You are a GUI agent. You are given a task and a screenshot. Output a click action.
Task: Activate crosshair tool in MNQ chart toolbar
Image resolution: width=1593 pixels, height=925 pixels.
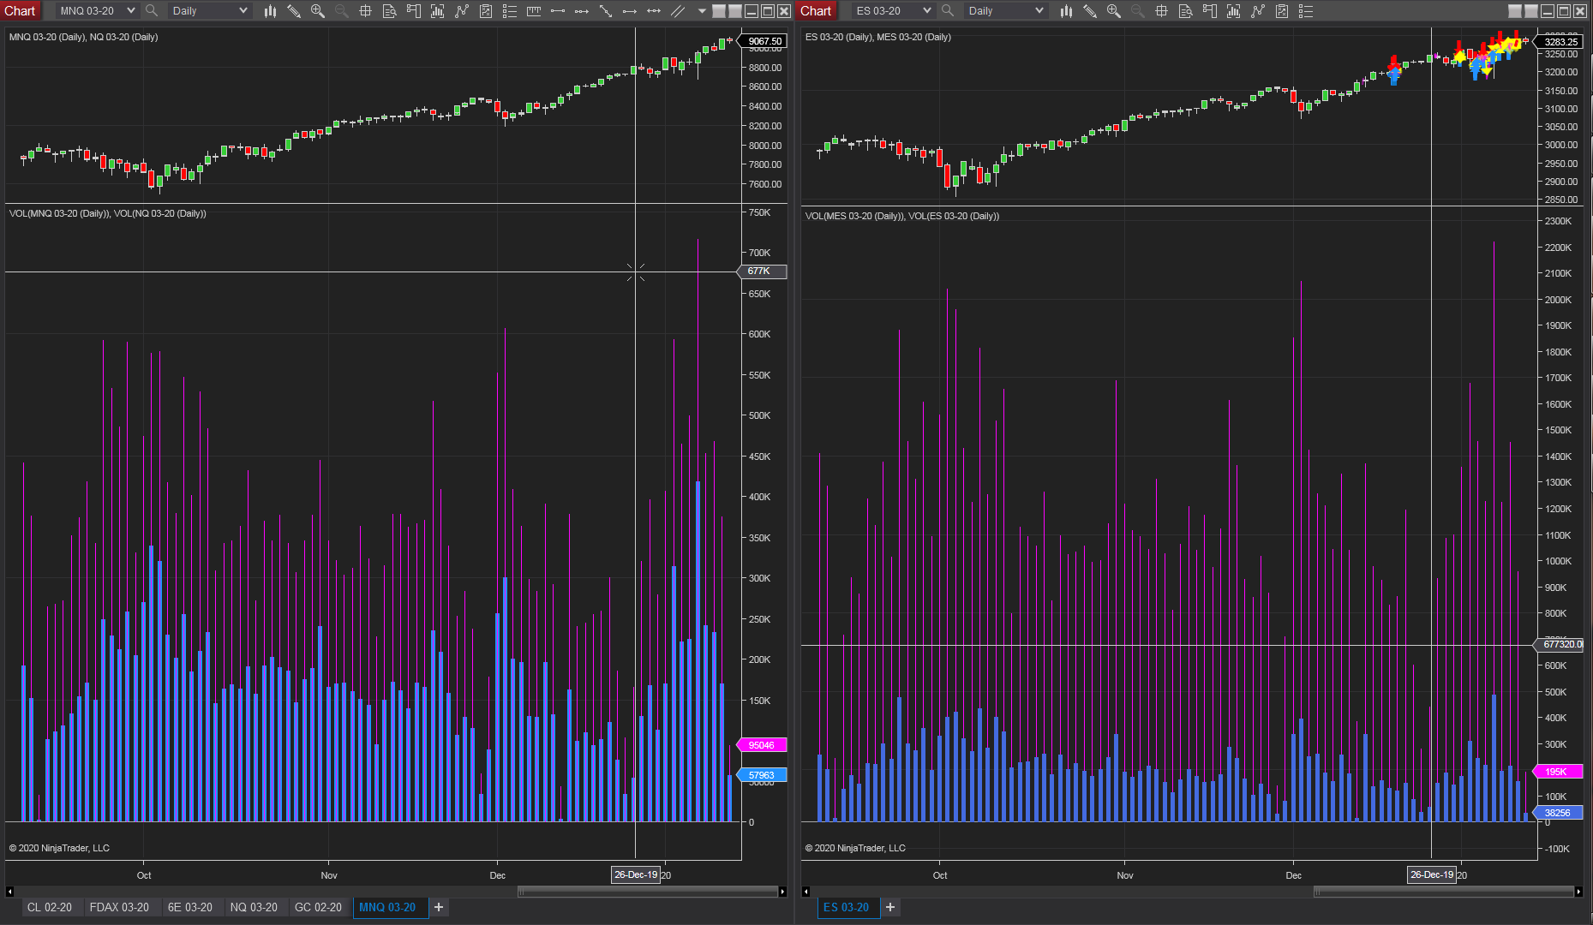pos(366,11)
